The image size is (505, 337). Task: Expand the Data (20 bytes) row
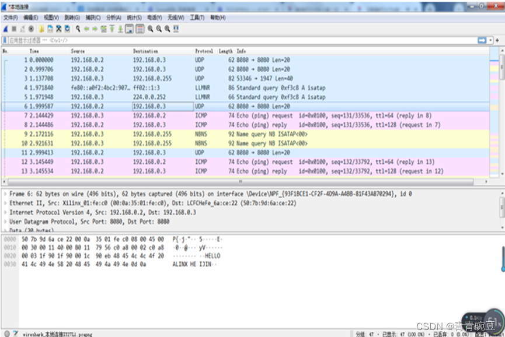[5, 230]
